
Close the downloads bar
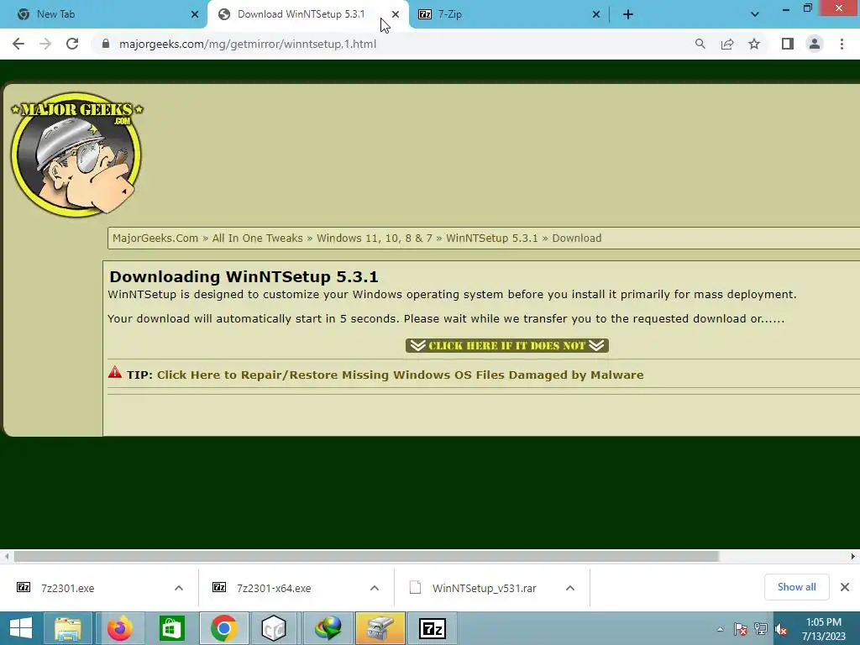tap(845, 587)
